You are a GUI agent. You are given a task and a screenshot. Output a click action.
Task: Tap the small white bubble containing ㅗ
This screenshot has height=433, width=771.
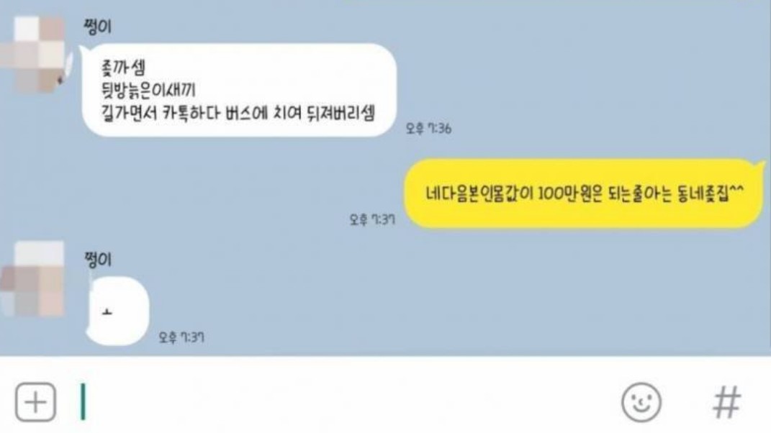[117, 311]
